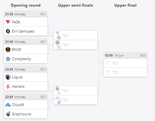This screenshot has height=121, width=155.
Task: Click the Upper semi-finals column heading
Action: tap(76, 5)
